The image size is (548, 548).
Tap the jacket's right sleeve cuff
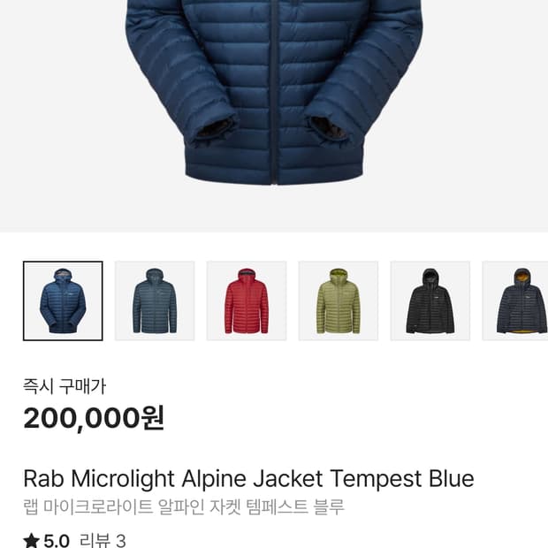coord(328,129)
